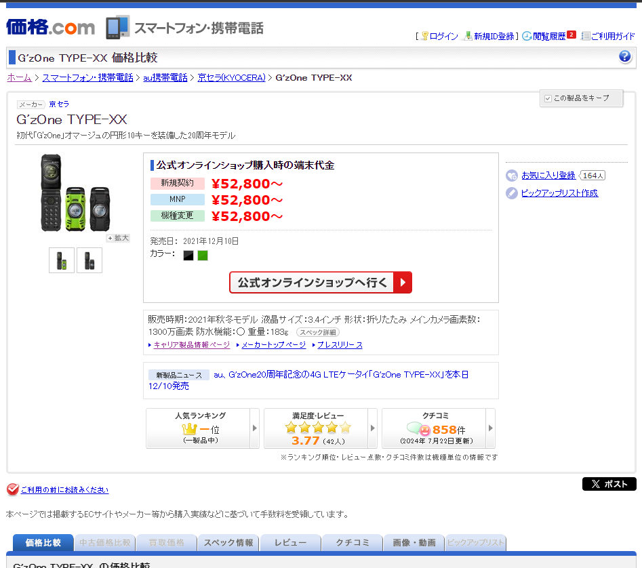642x568 pixels.
Task: Click the pickup list pencil icon
Action: pyautogui.click(x=512, y=193)
